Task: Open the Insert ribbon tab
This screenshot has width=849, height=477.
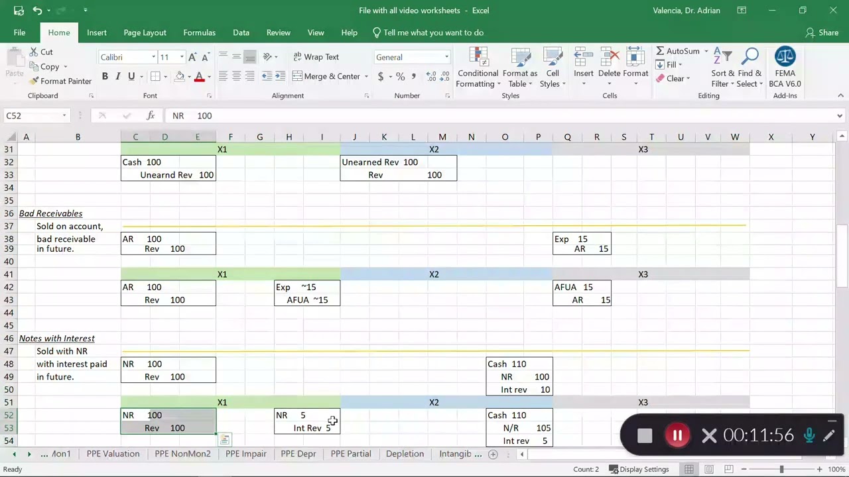Action: click(x=96, y=32)
